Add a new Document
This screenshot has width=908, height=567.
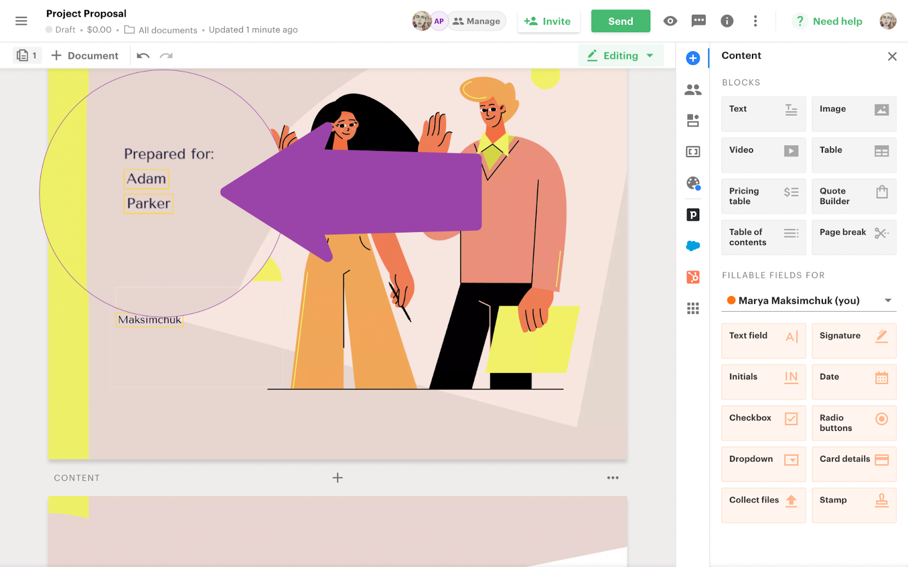85,56
